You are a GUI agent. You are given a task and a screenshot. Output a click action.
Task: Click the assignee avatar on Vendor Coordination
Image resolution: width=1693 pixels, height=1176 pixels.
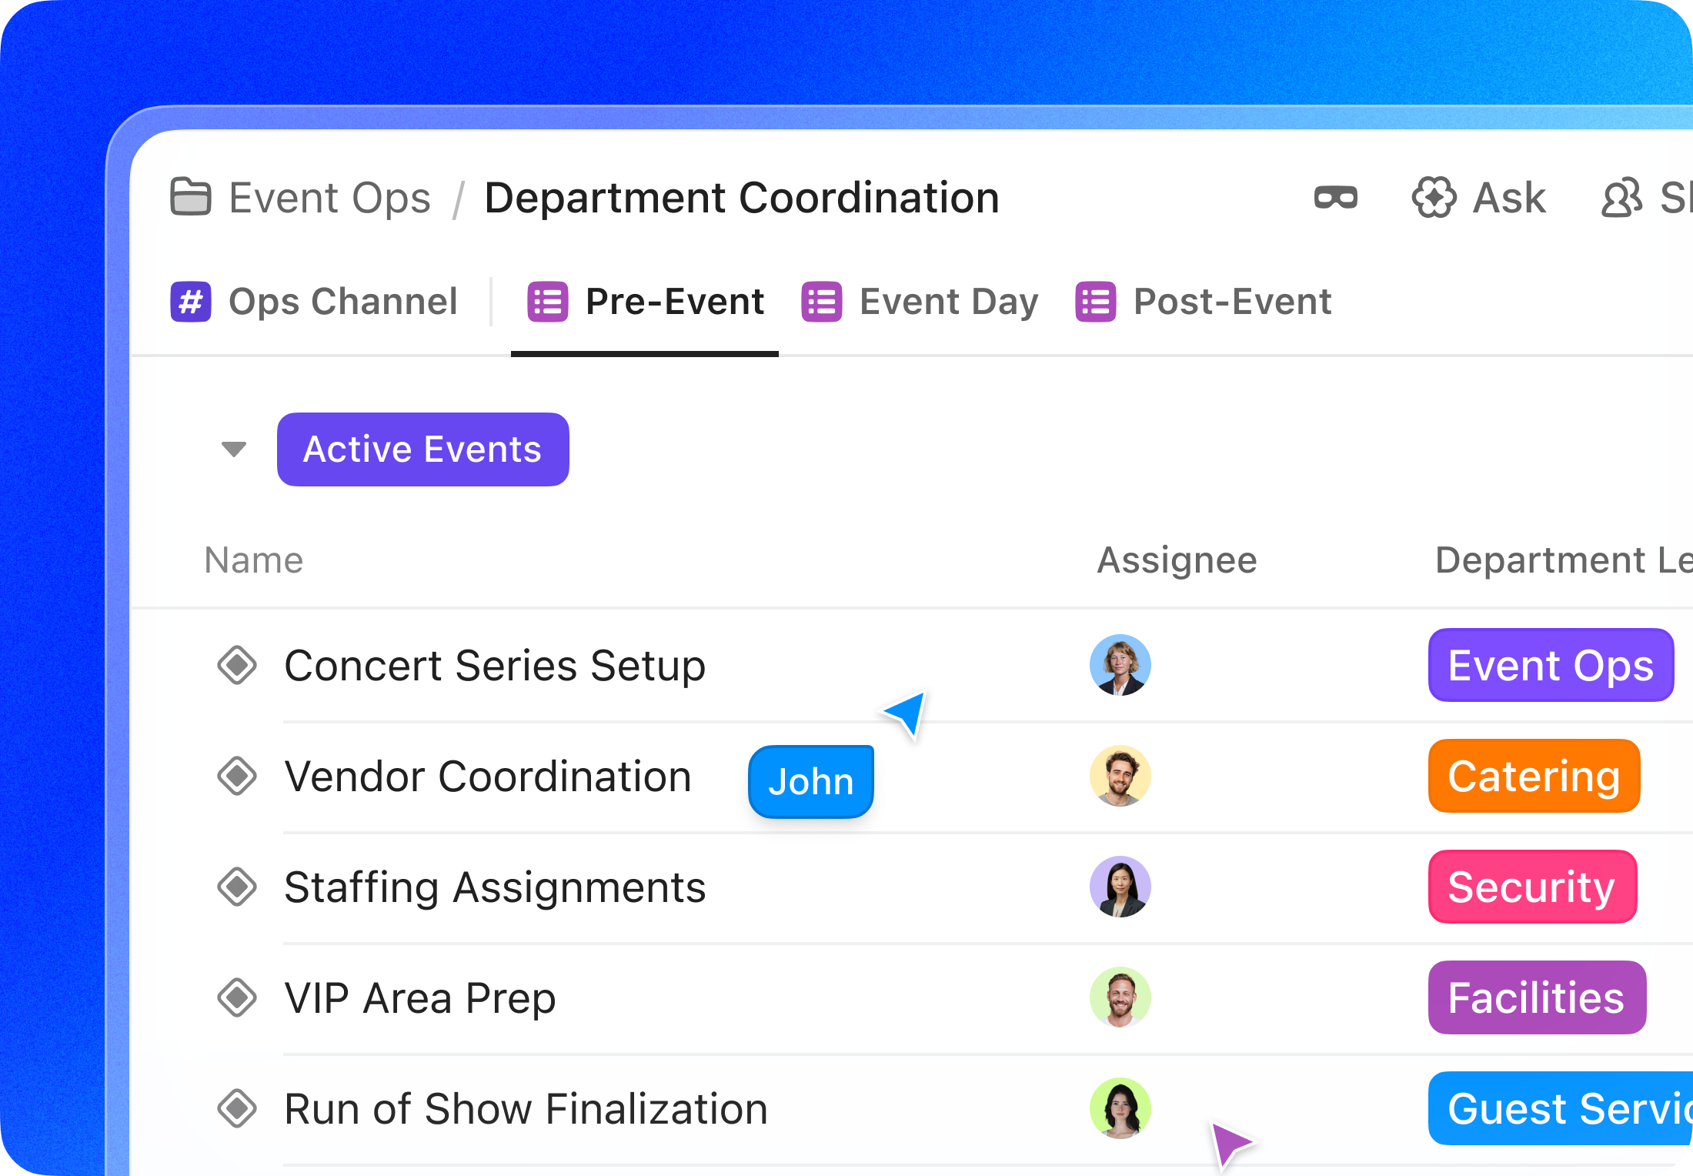(x=1120, y=776)
